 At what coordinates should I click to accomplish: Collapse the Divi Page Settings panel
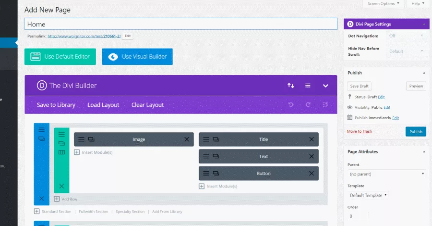(x=424, y=25)
